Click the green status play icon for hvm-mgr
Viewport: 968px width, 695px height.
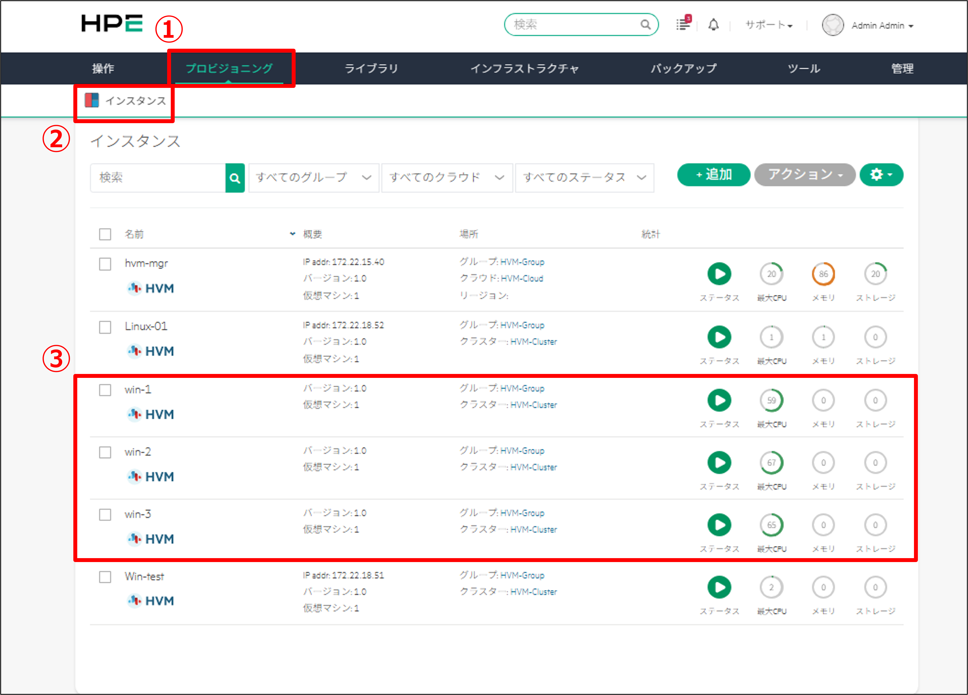click(x=719, y=274)
